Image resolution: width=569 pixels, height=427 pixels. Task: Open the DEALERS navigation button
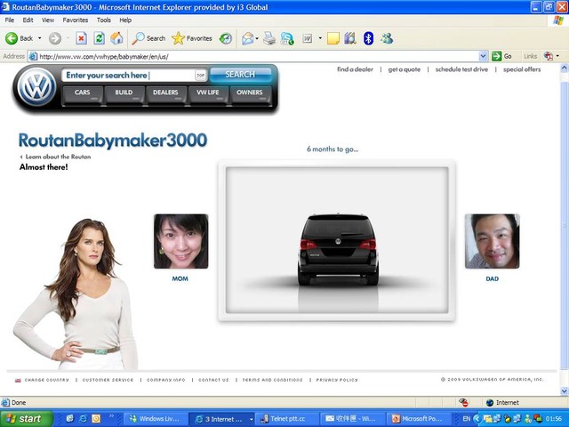coord(166,95)
